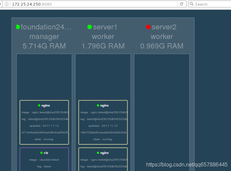The image size is (231, 171).
Task: Click image line in server1 top nginx card
Action: click(104, 112)
